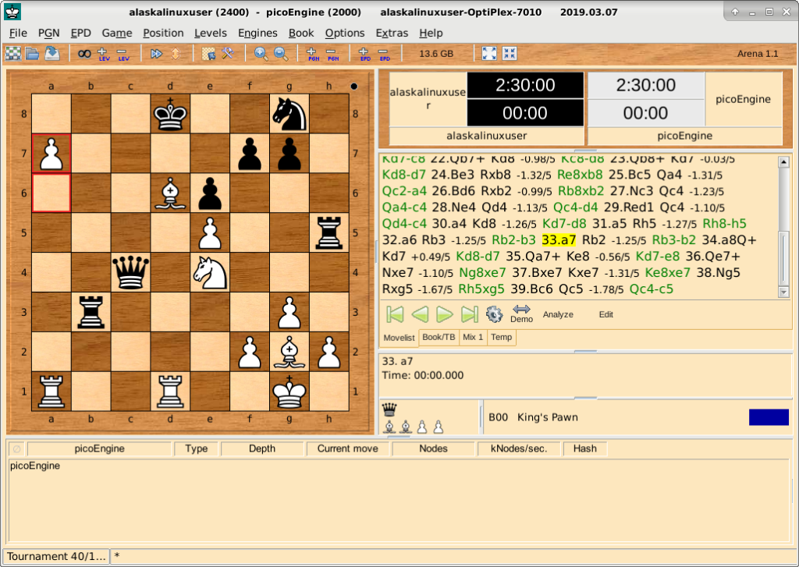The width and height of the screenshot is (799, 567).
Task: Open the Engines menu
Action: 257,33
